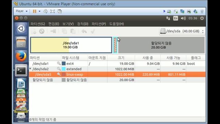The height and width of the screenshot is (124, 220).
Task: Click the 220.89 MiB used value
Action: 151,74
